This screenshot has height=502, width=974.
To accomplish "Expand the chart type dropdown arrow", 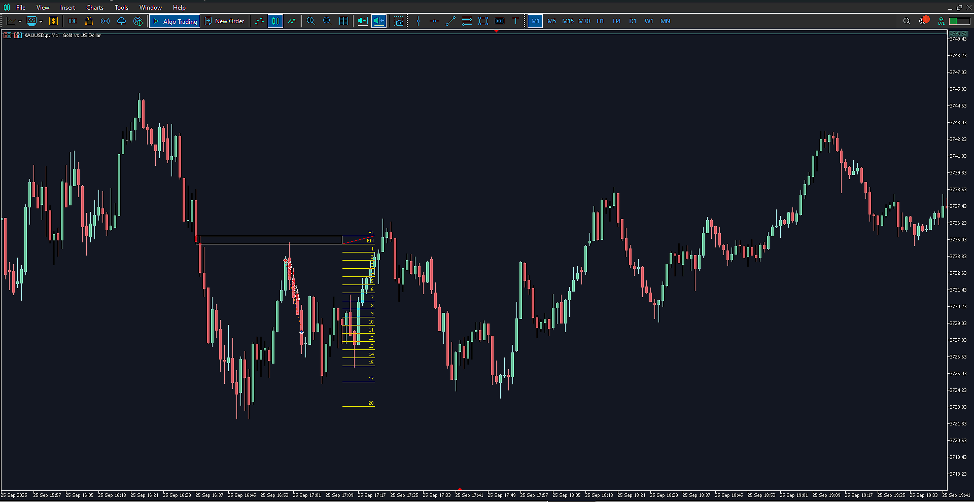I will 20,22.
